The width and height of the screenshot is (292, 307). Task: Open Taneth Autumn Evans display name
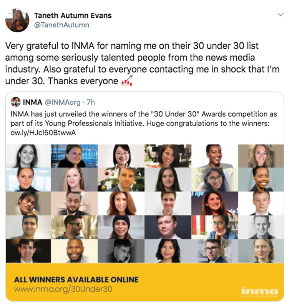73,15
